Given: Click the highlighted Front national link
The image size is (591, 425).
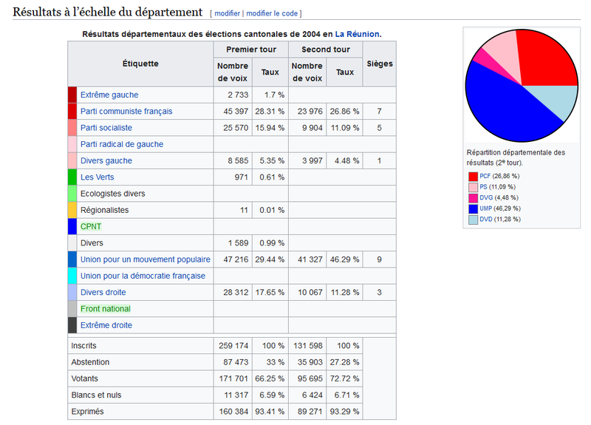Looking at the screenshot, I should 106,309.
